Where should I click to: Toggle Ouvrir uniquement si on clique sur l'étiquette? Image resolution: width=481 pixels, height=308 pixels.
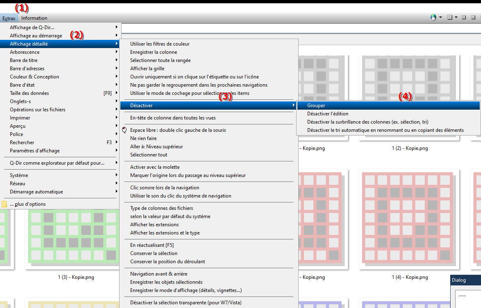coord(208,77)
